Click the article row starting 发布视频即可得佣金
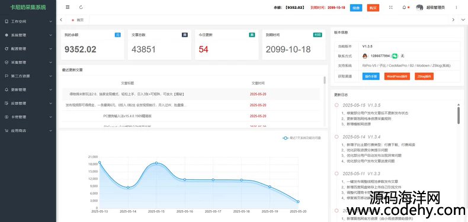The height and width of the screenshot is (222, 468). click(191, 105)
